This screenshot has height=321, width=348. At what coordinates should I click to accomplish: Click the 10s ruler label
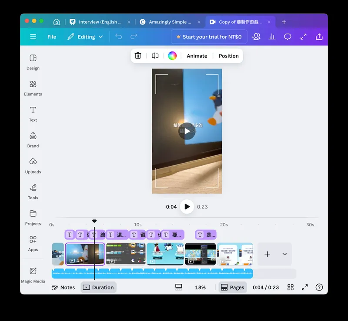click(137, 225)
